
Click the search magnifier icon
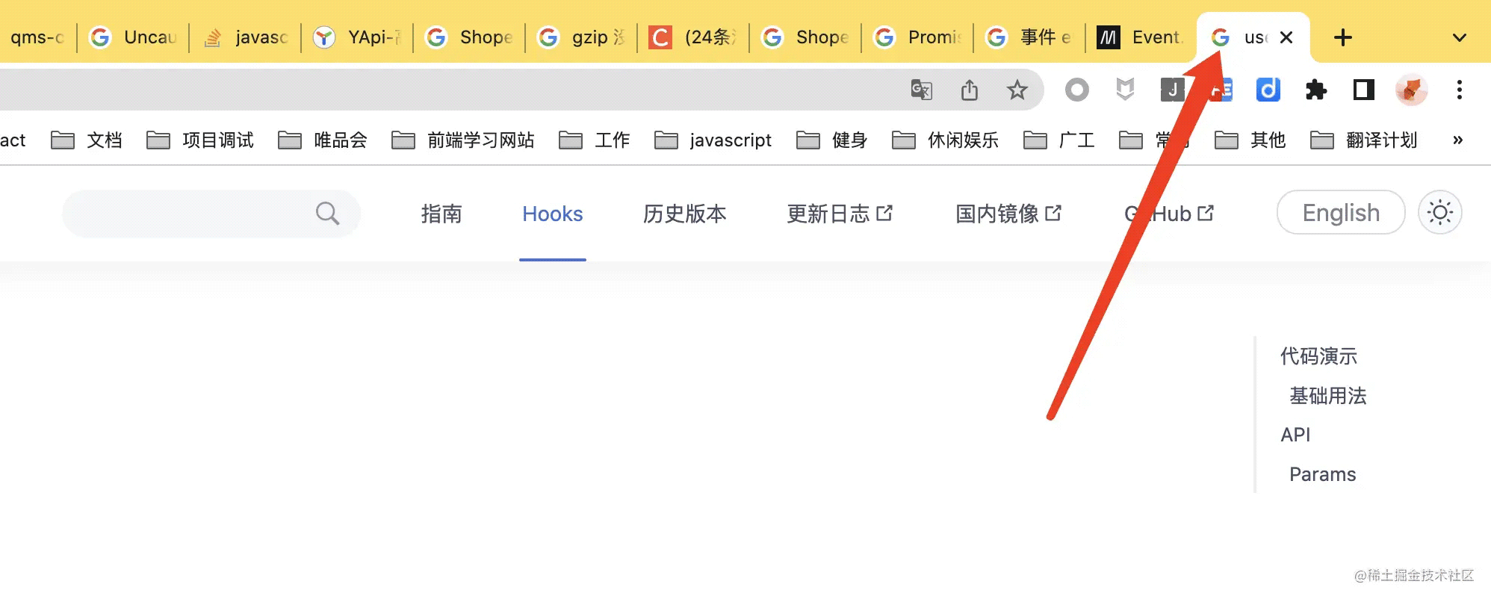click(327, 214)
